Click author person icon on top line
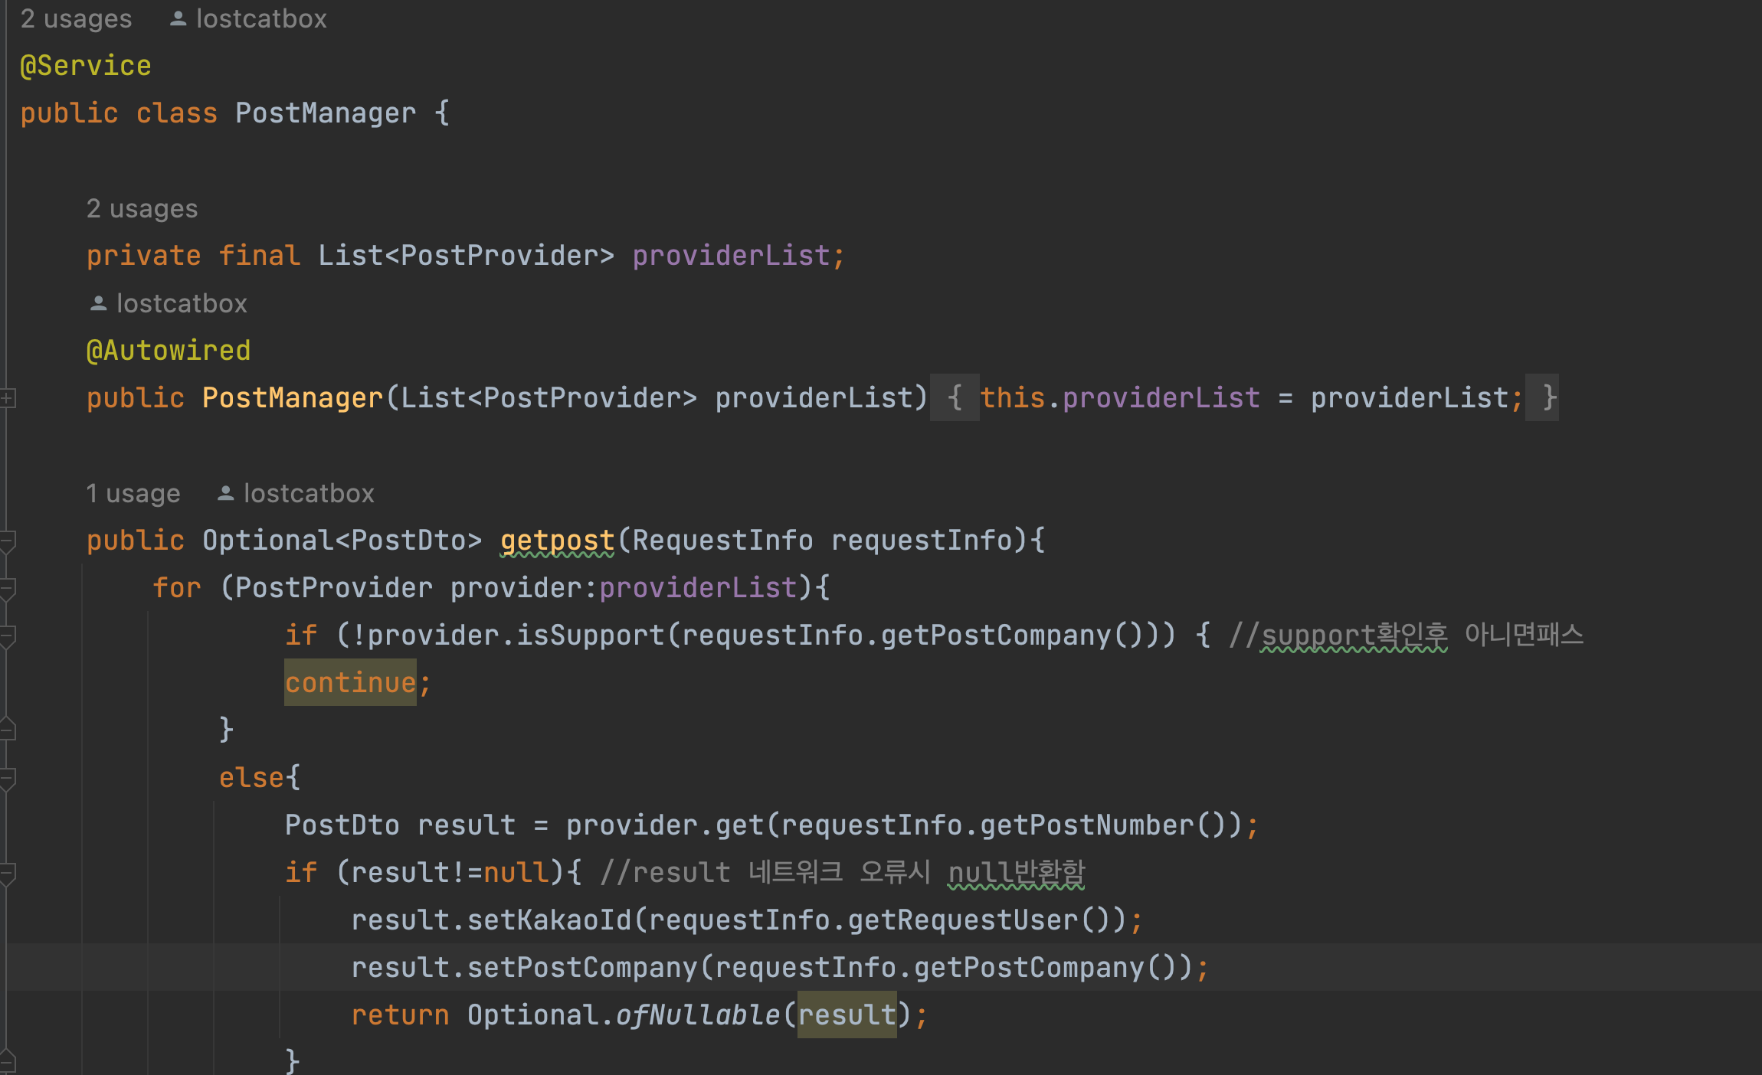1762x1075 pixels. pyautogui.click(x=178, y=19)
